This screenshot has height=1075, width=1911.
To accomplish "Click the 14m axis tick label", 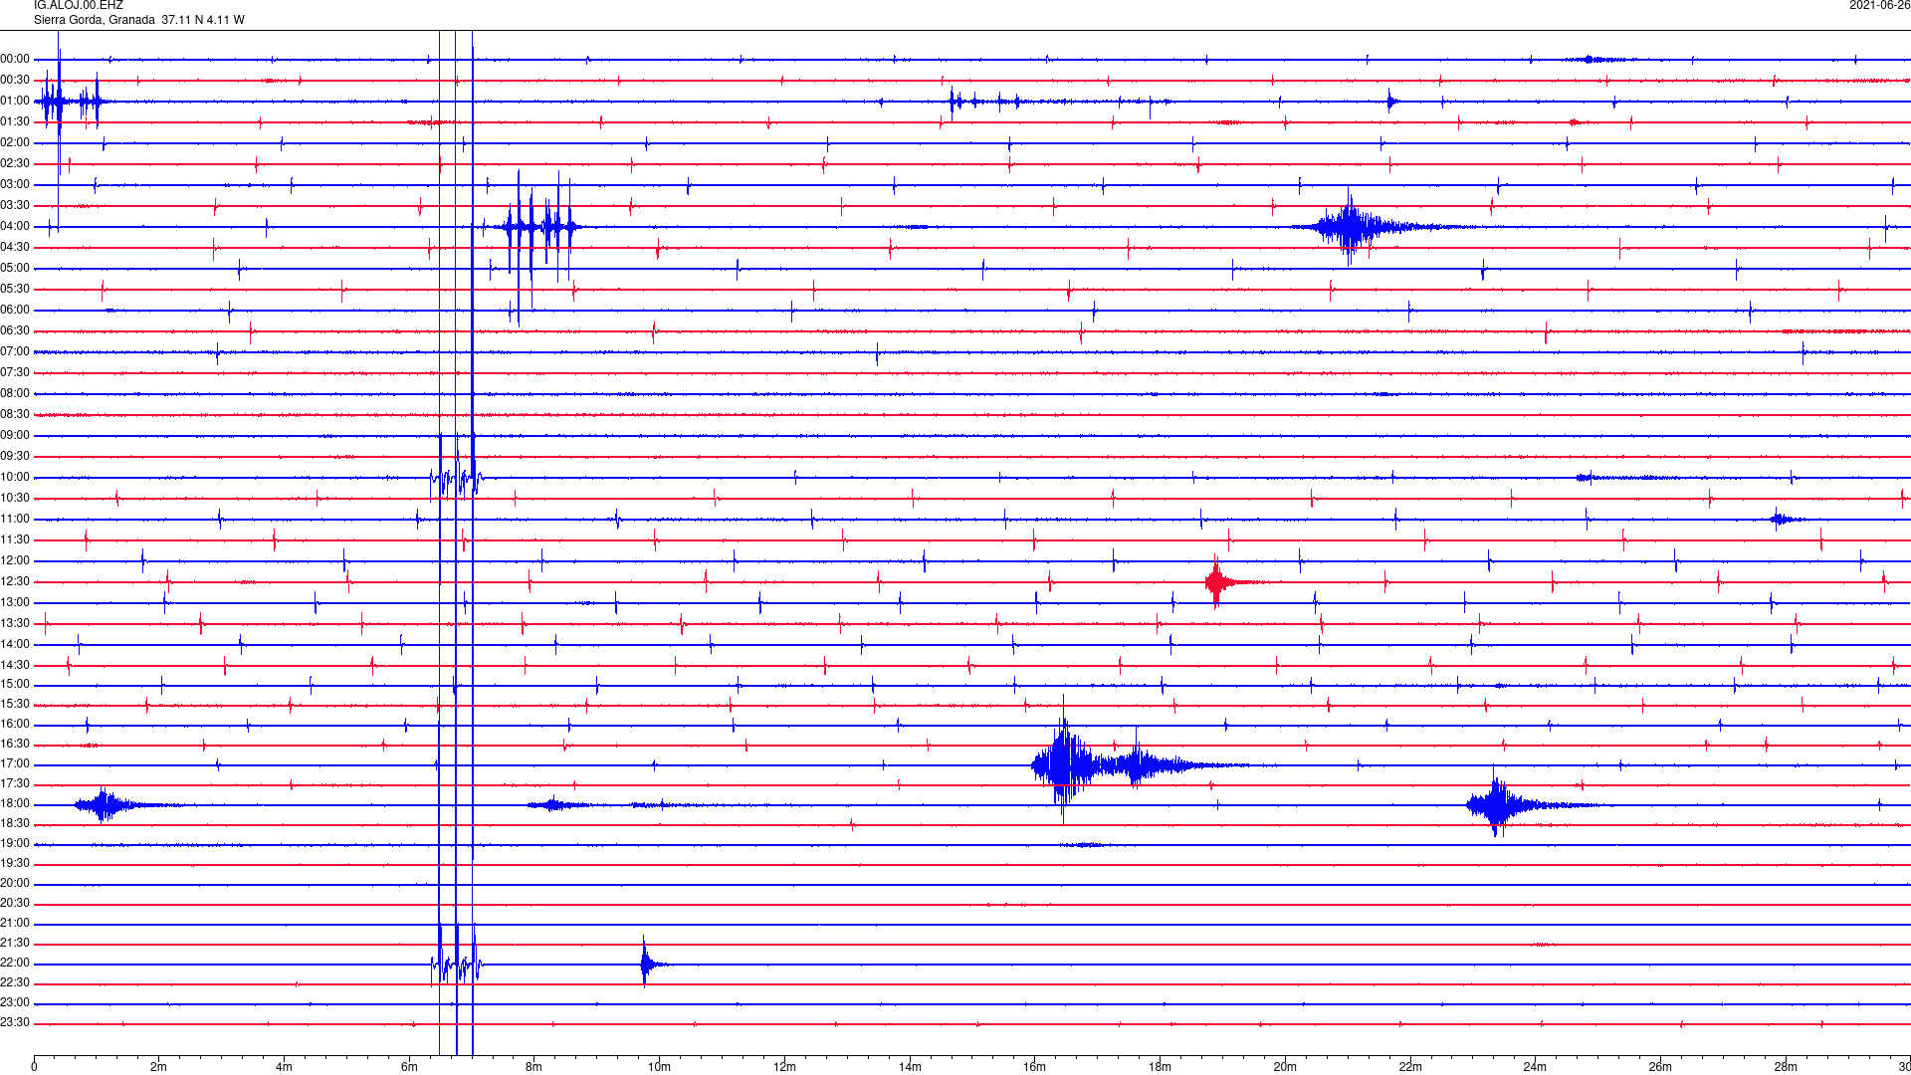I will point(910,1068).
